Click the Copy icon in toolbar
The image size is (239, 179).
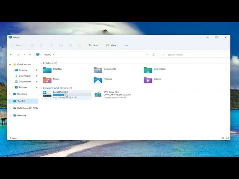pyautogui.click(x=42, y=45)
